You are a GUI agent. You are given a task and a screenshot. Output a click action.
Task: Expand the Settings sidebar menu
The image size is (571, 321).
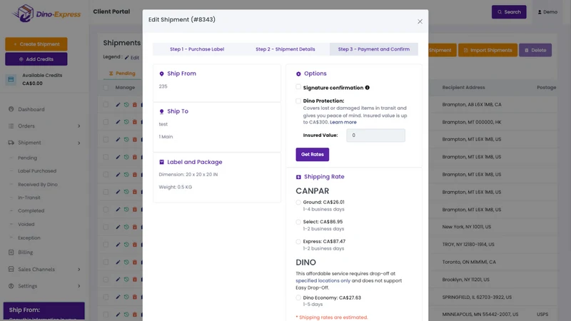tap(44, 286)
